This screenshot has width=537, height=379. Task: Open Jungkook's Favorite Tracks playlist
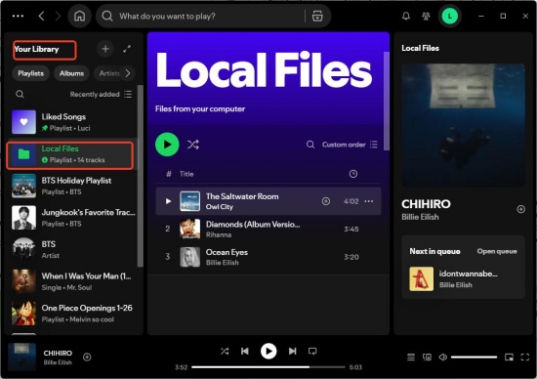[72, 218]
